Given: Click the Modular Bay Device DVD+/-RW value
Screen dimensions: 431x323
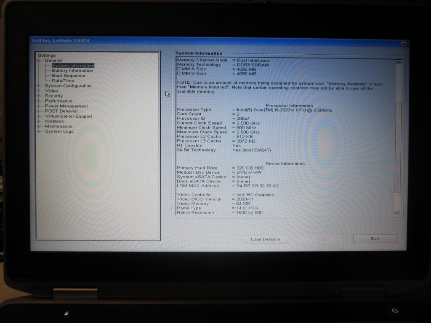Looking at the screenshot, I should tap(249, 172).
